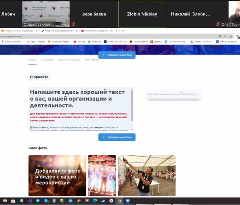The image size is (240, 205).
Task: Select Лобач participant tile in Zoom
Action: pyautogui.click(x=11, y=14)
